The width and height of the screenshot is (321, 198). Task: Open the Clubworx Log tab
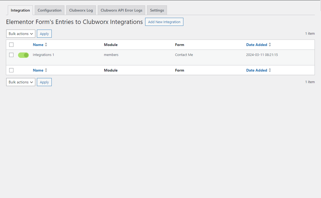click(81, 10)
